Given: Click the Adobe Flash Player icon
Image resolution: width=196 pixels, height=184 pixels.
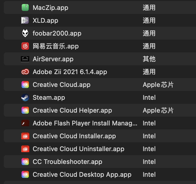Looking at the screenshot, I should point(25,123).
